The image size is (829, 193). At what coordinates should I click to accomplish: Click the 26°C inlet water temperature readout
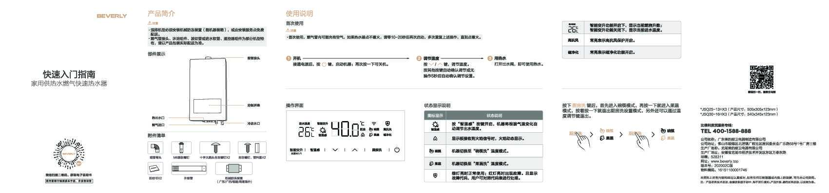pos(306,131)
